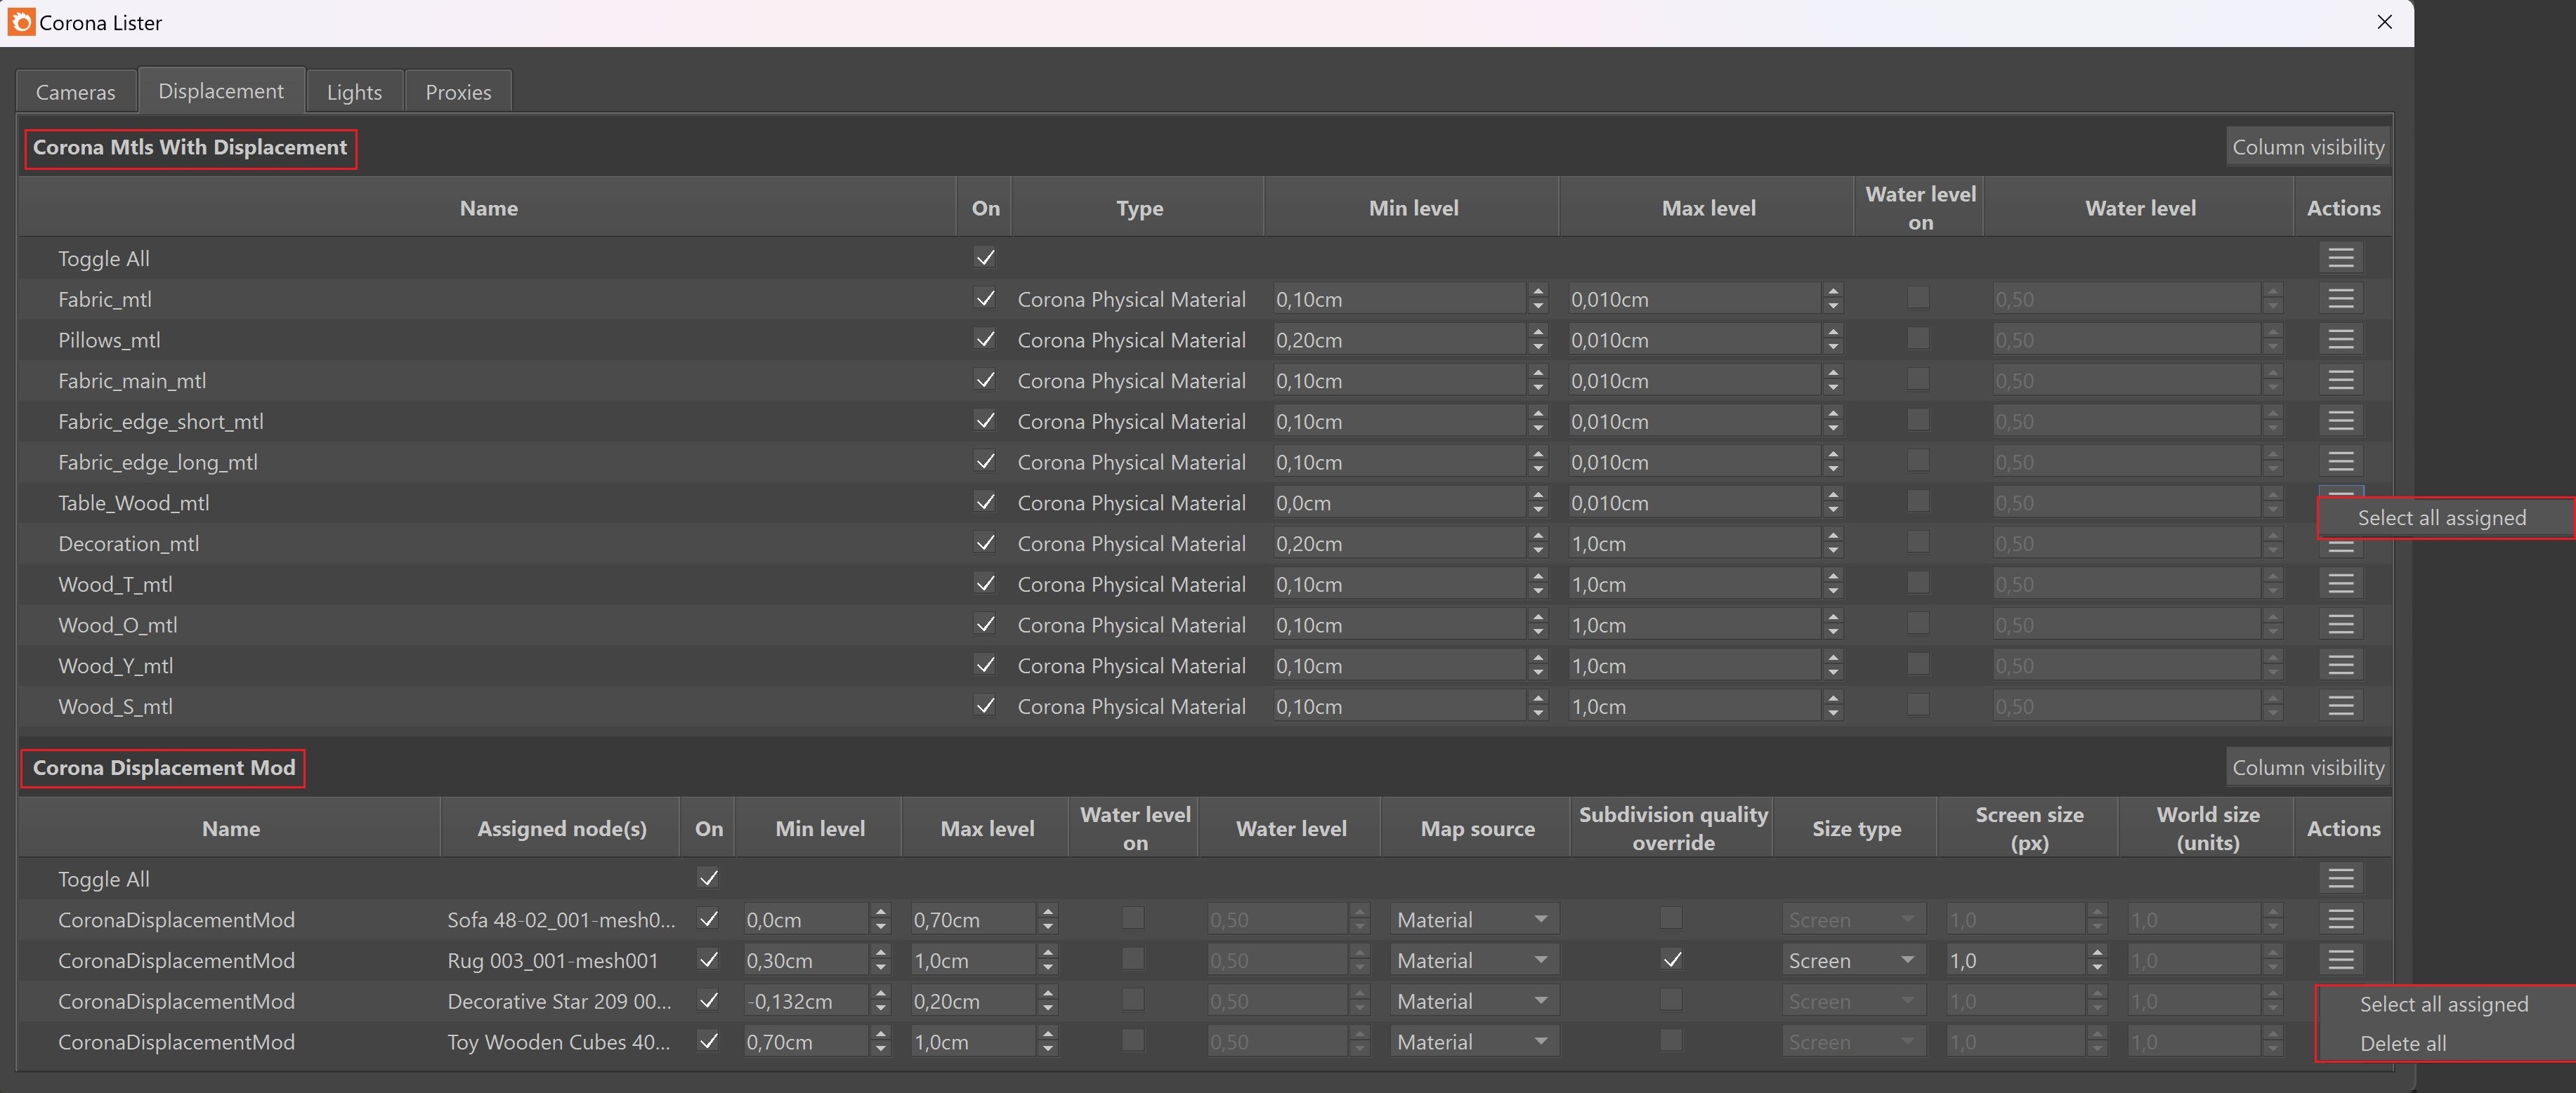This screenshot has width=2576, height=1093.
Task: Open Column visibility for Mtls With Displacement
Action: 2308,147
